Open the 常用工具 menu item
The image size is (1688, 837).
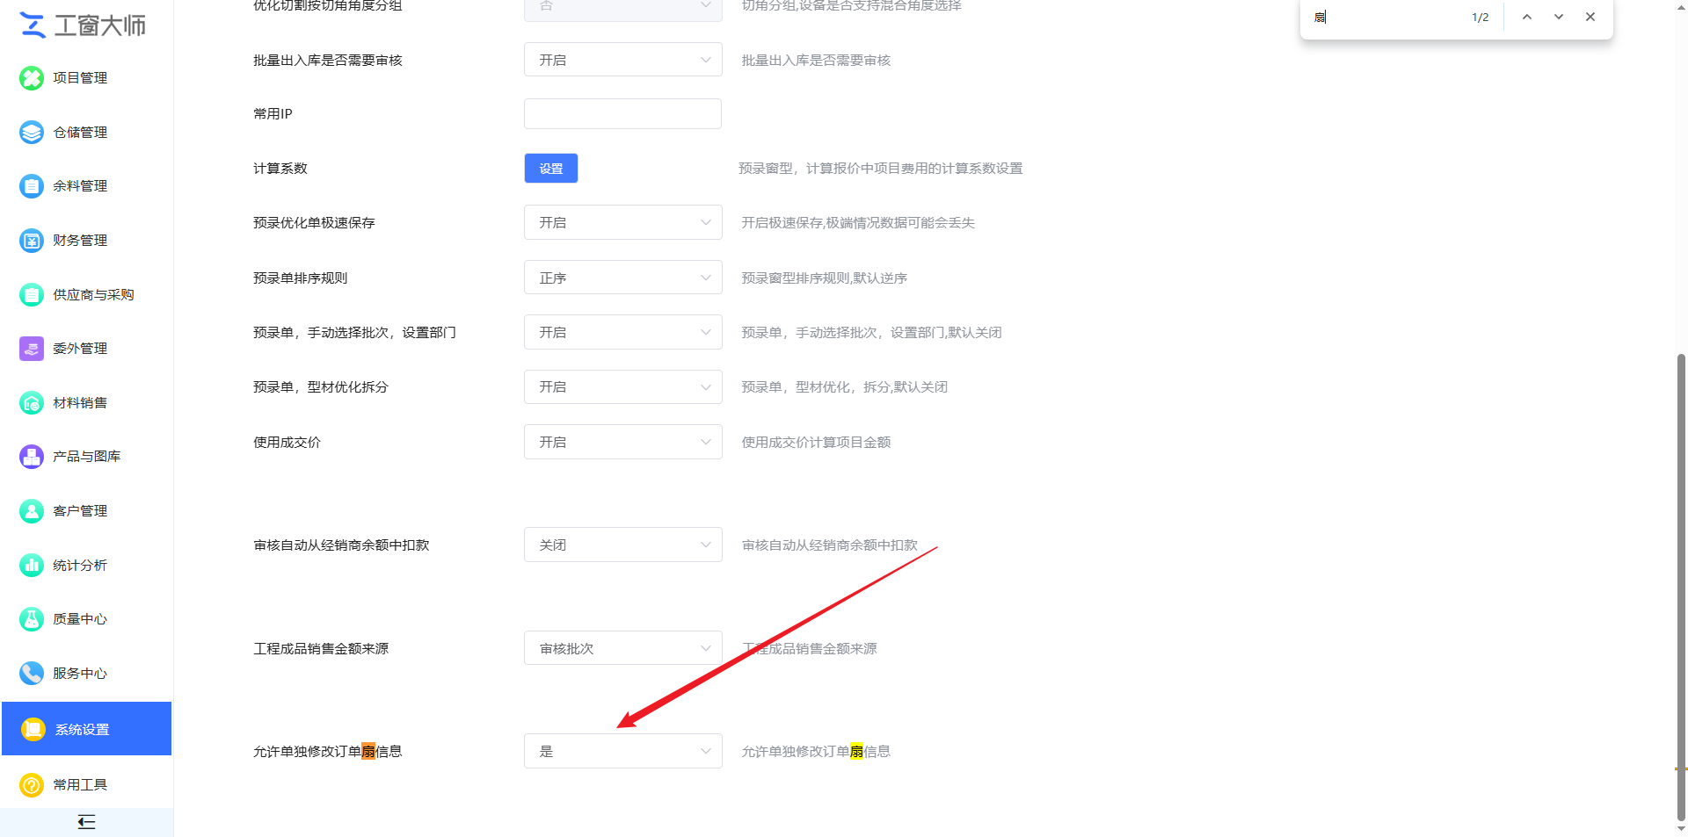86,785
